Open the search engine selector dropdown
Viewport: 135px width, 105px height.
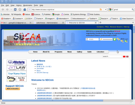(111, 9)
